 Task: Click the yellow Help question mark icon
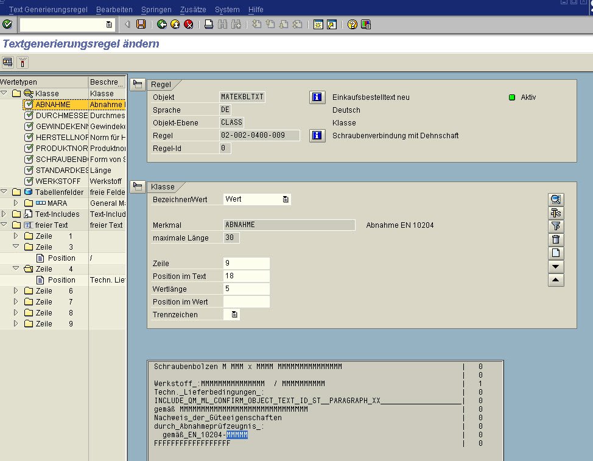click(x=352, y=24)
